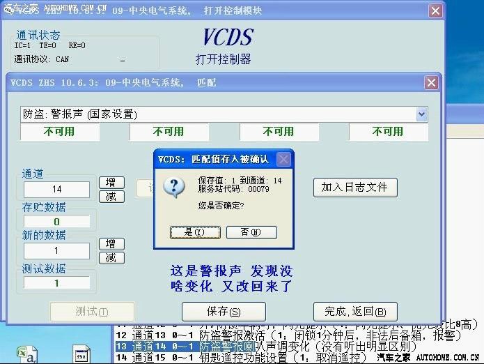Click the 完成,返回(B) button

coord(355,311)
